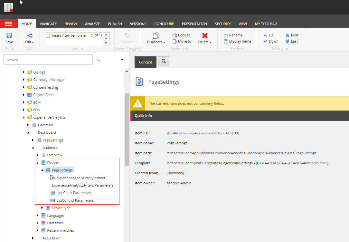The width and height of the screenshot is (349, 242).
Task: Switch to the MY TOOLBAR ribbon tab
Action: tap(266, 24)
